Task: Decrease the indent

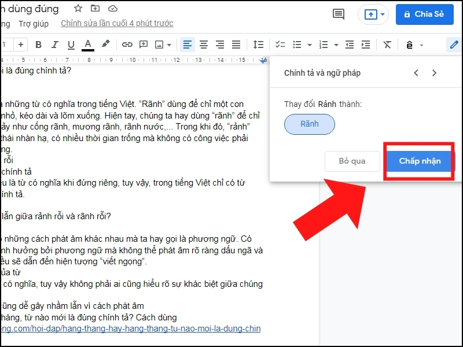Action: [x=350, y=45]
